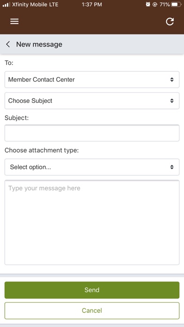Cancel the new message
This screenshot has width=184, height=327.
92,311
